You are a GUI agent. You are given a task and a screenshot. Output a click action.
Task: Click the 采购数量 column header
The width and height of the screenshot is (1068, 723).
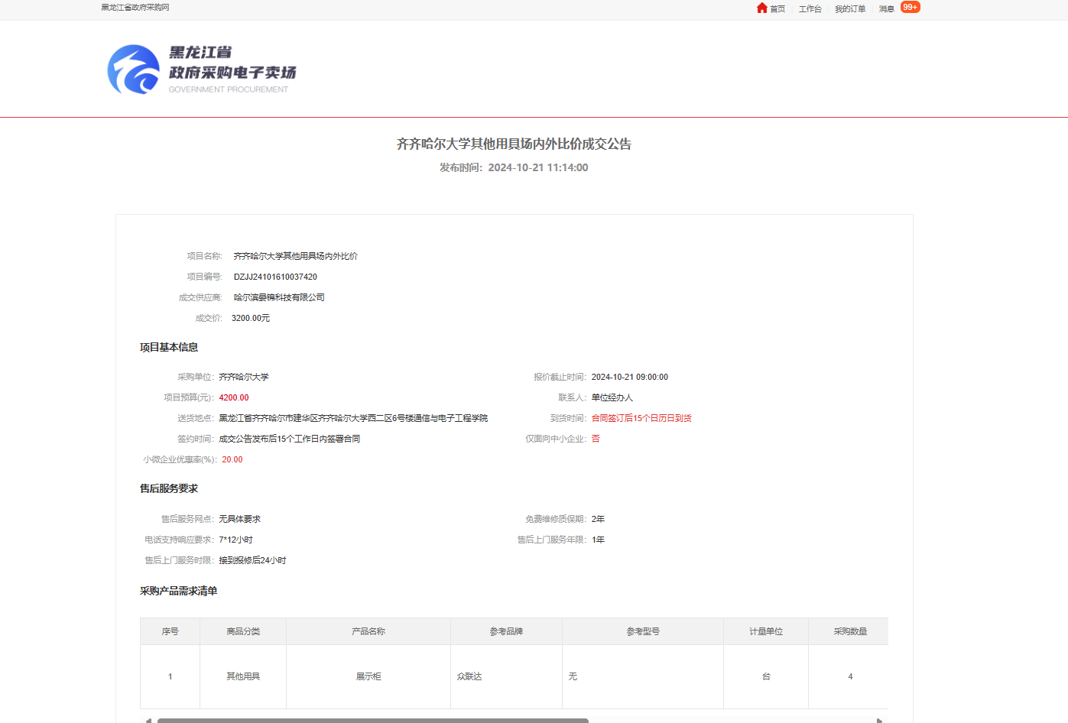[x=850, y=631]
